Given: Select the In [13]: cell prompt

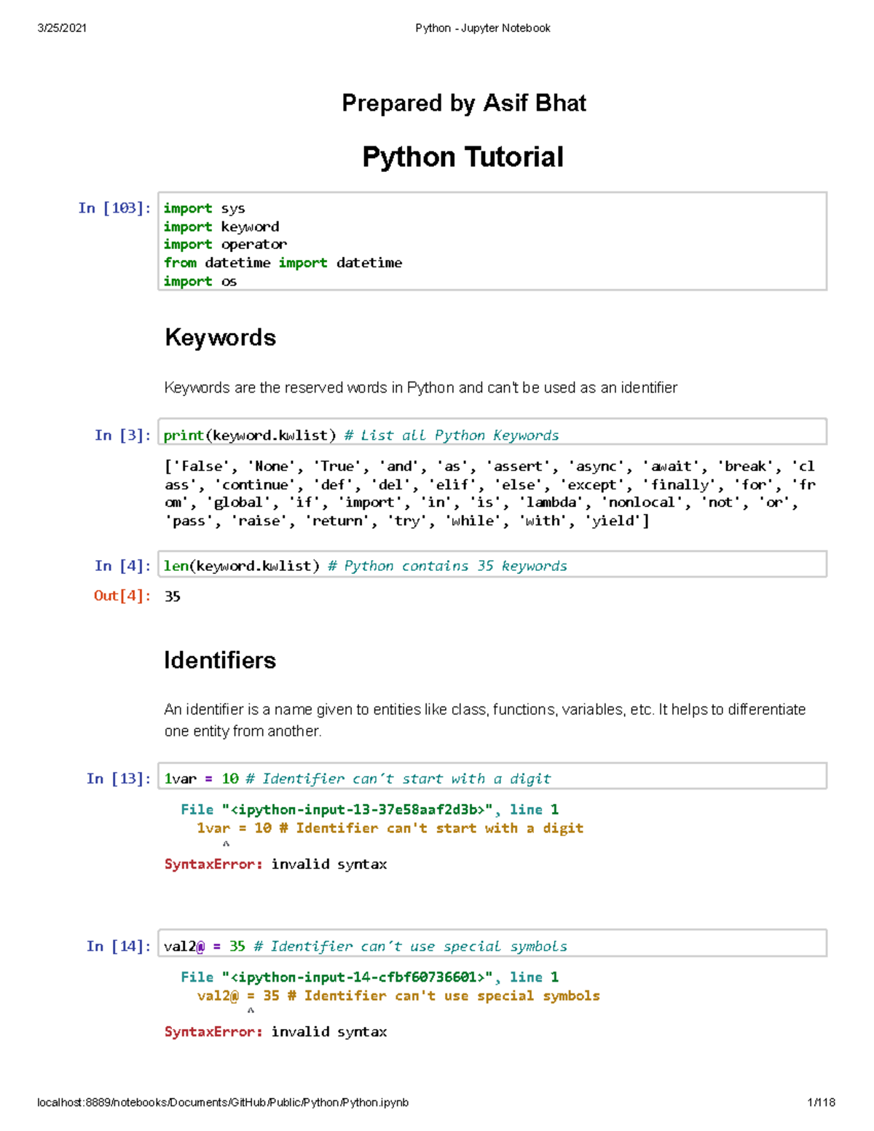Looking at the screenshot, I should 117,778.
